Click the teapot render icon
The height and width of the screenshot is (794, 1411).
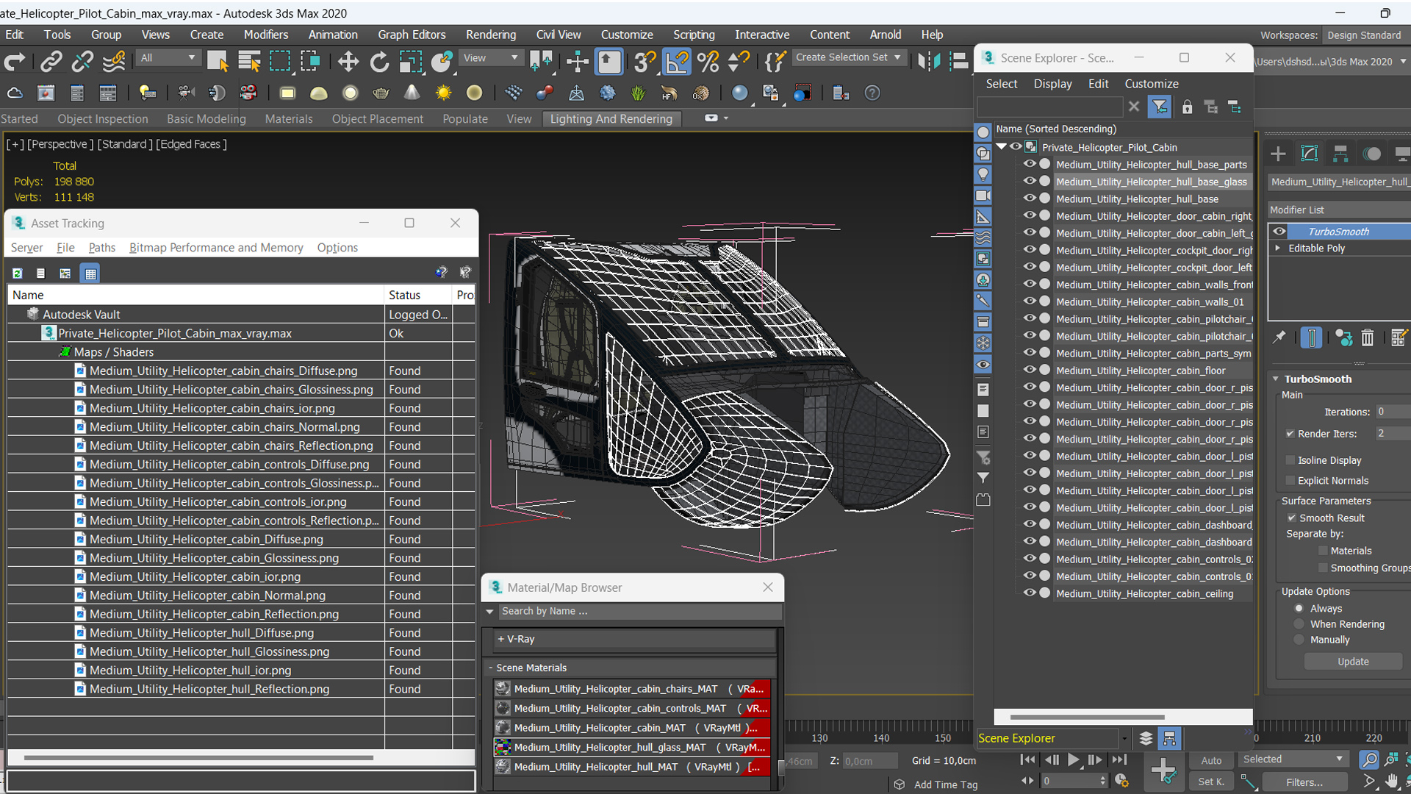(381, 93)
